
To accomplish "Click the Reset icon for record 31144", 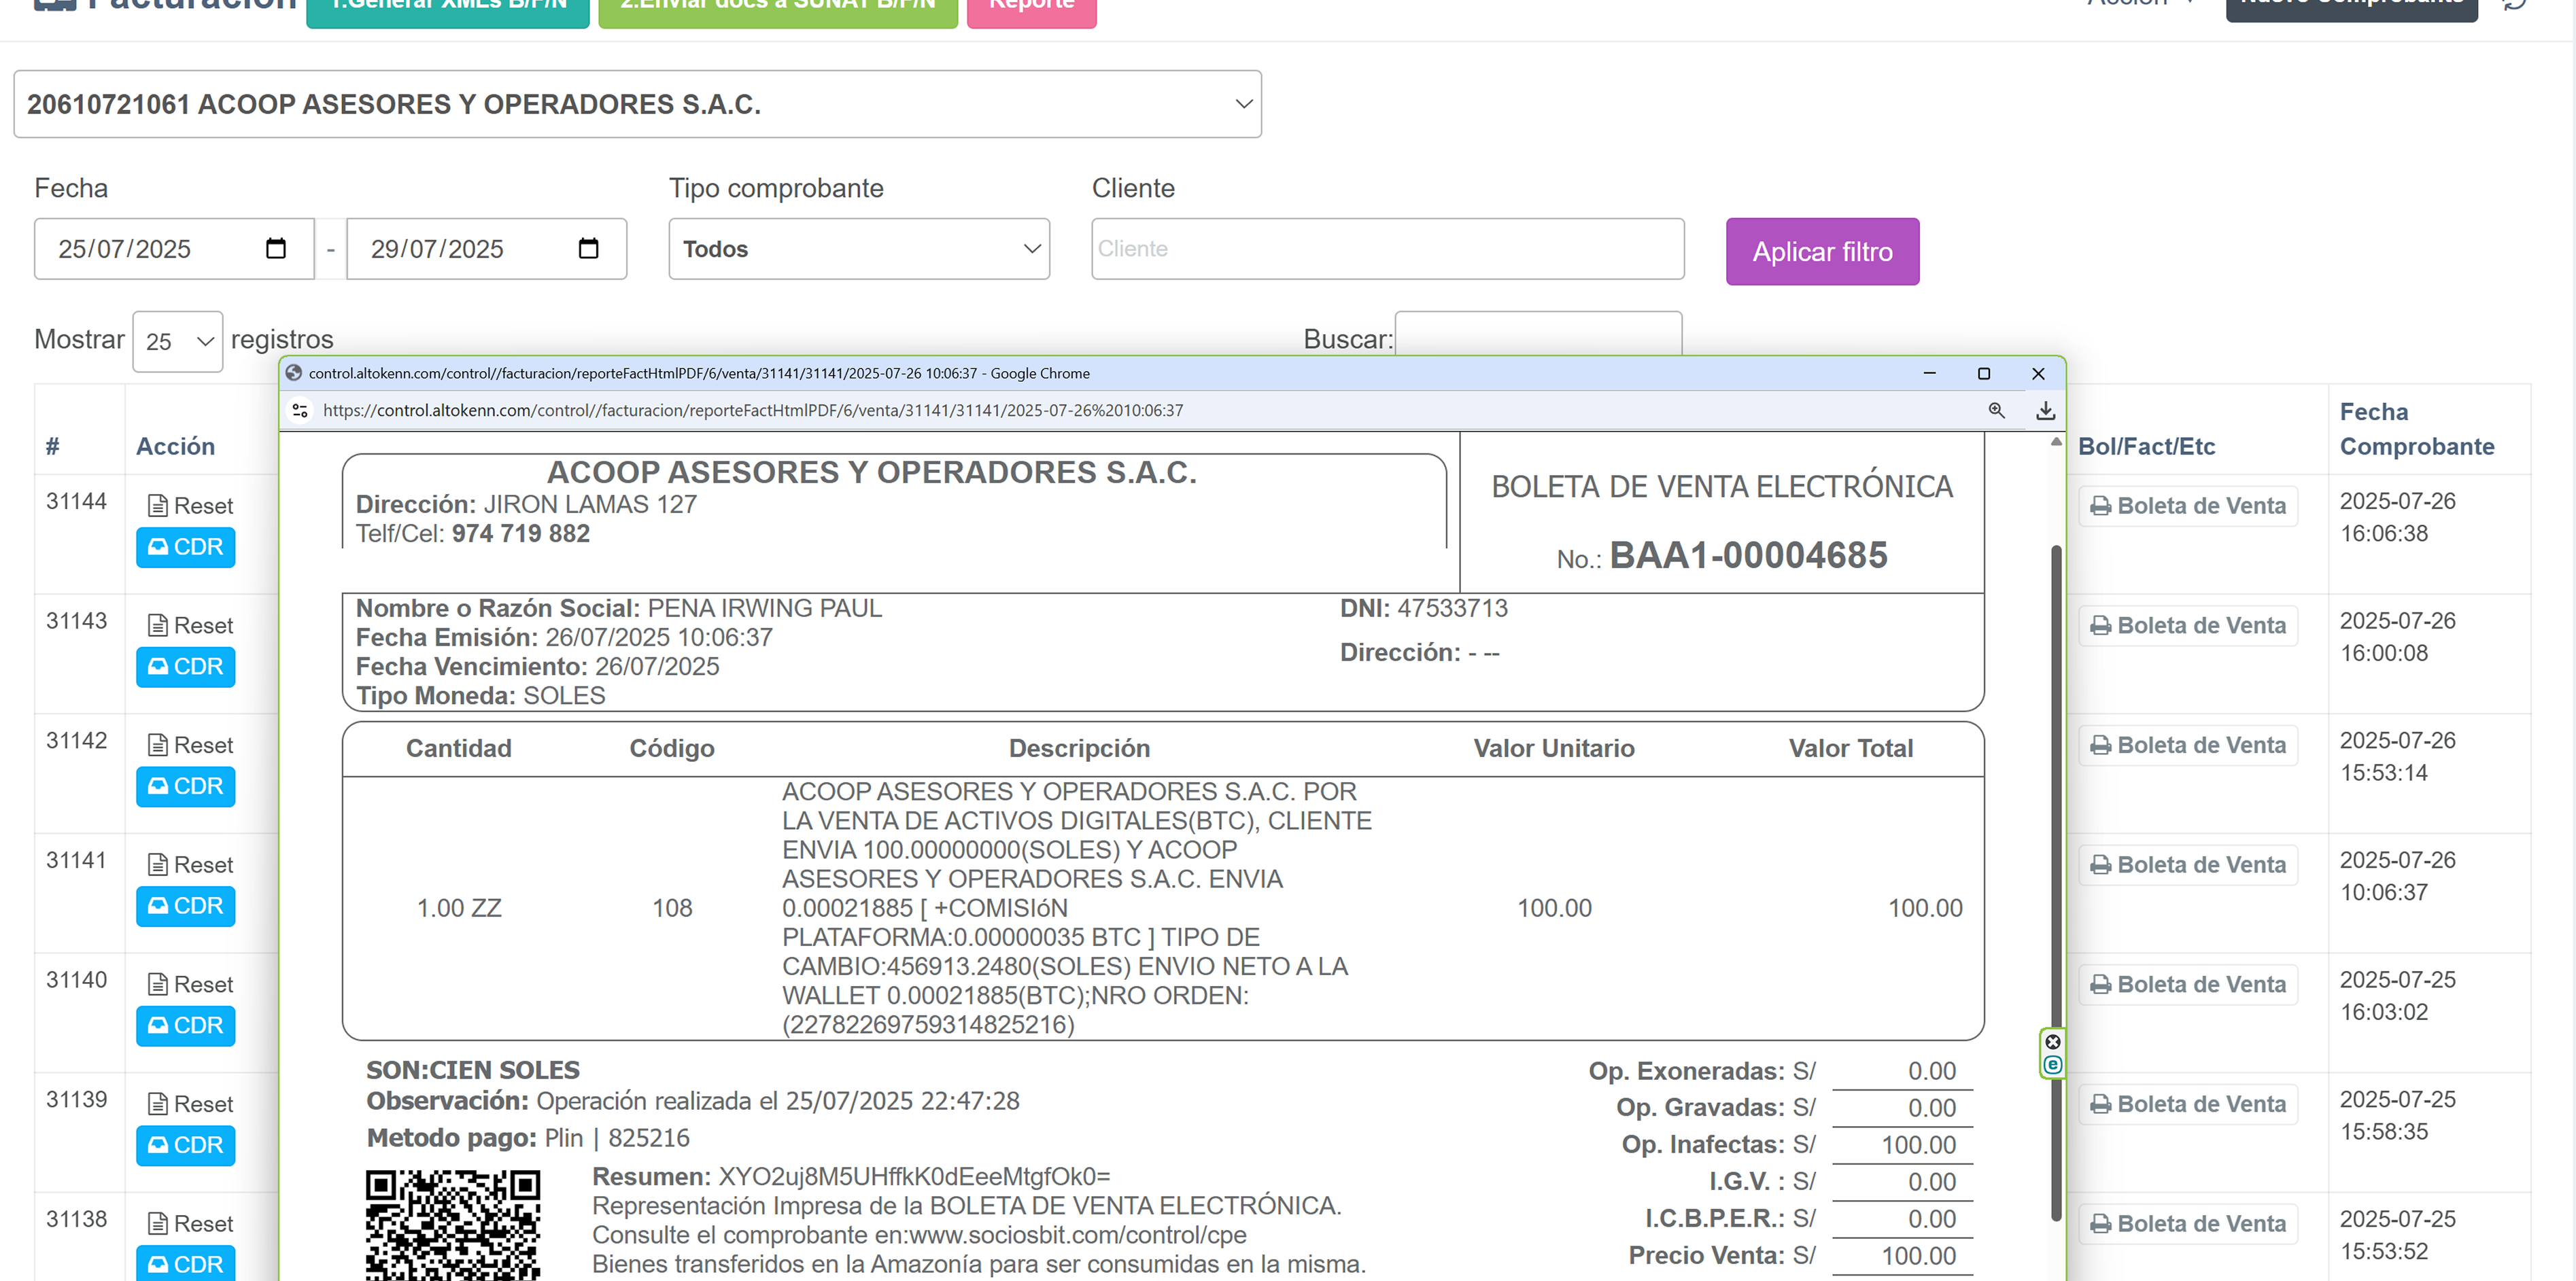I will tap(158, 505).
